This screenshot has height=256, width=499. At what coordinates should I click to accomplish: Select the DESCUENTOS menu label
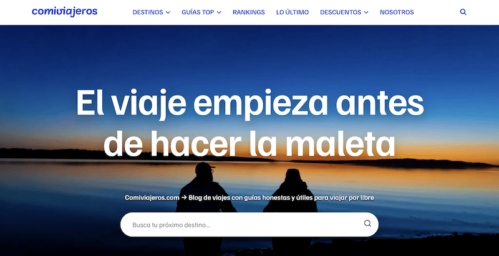click(341, 12)
